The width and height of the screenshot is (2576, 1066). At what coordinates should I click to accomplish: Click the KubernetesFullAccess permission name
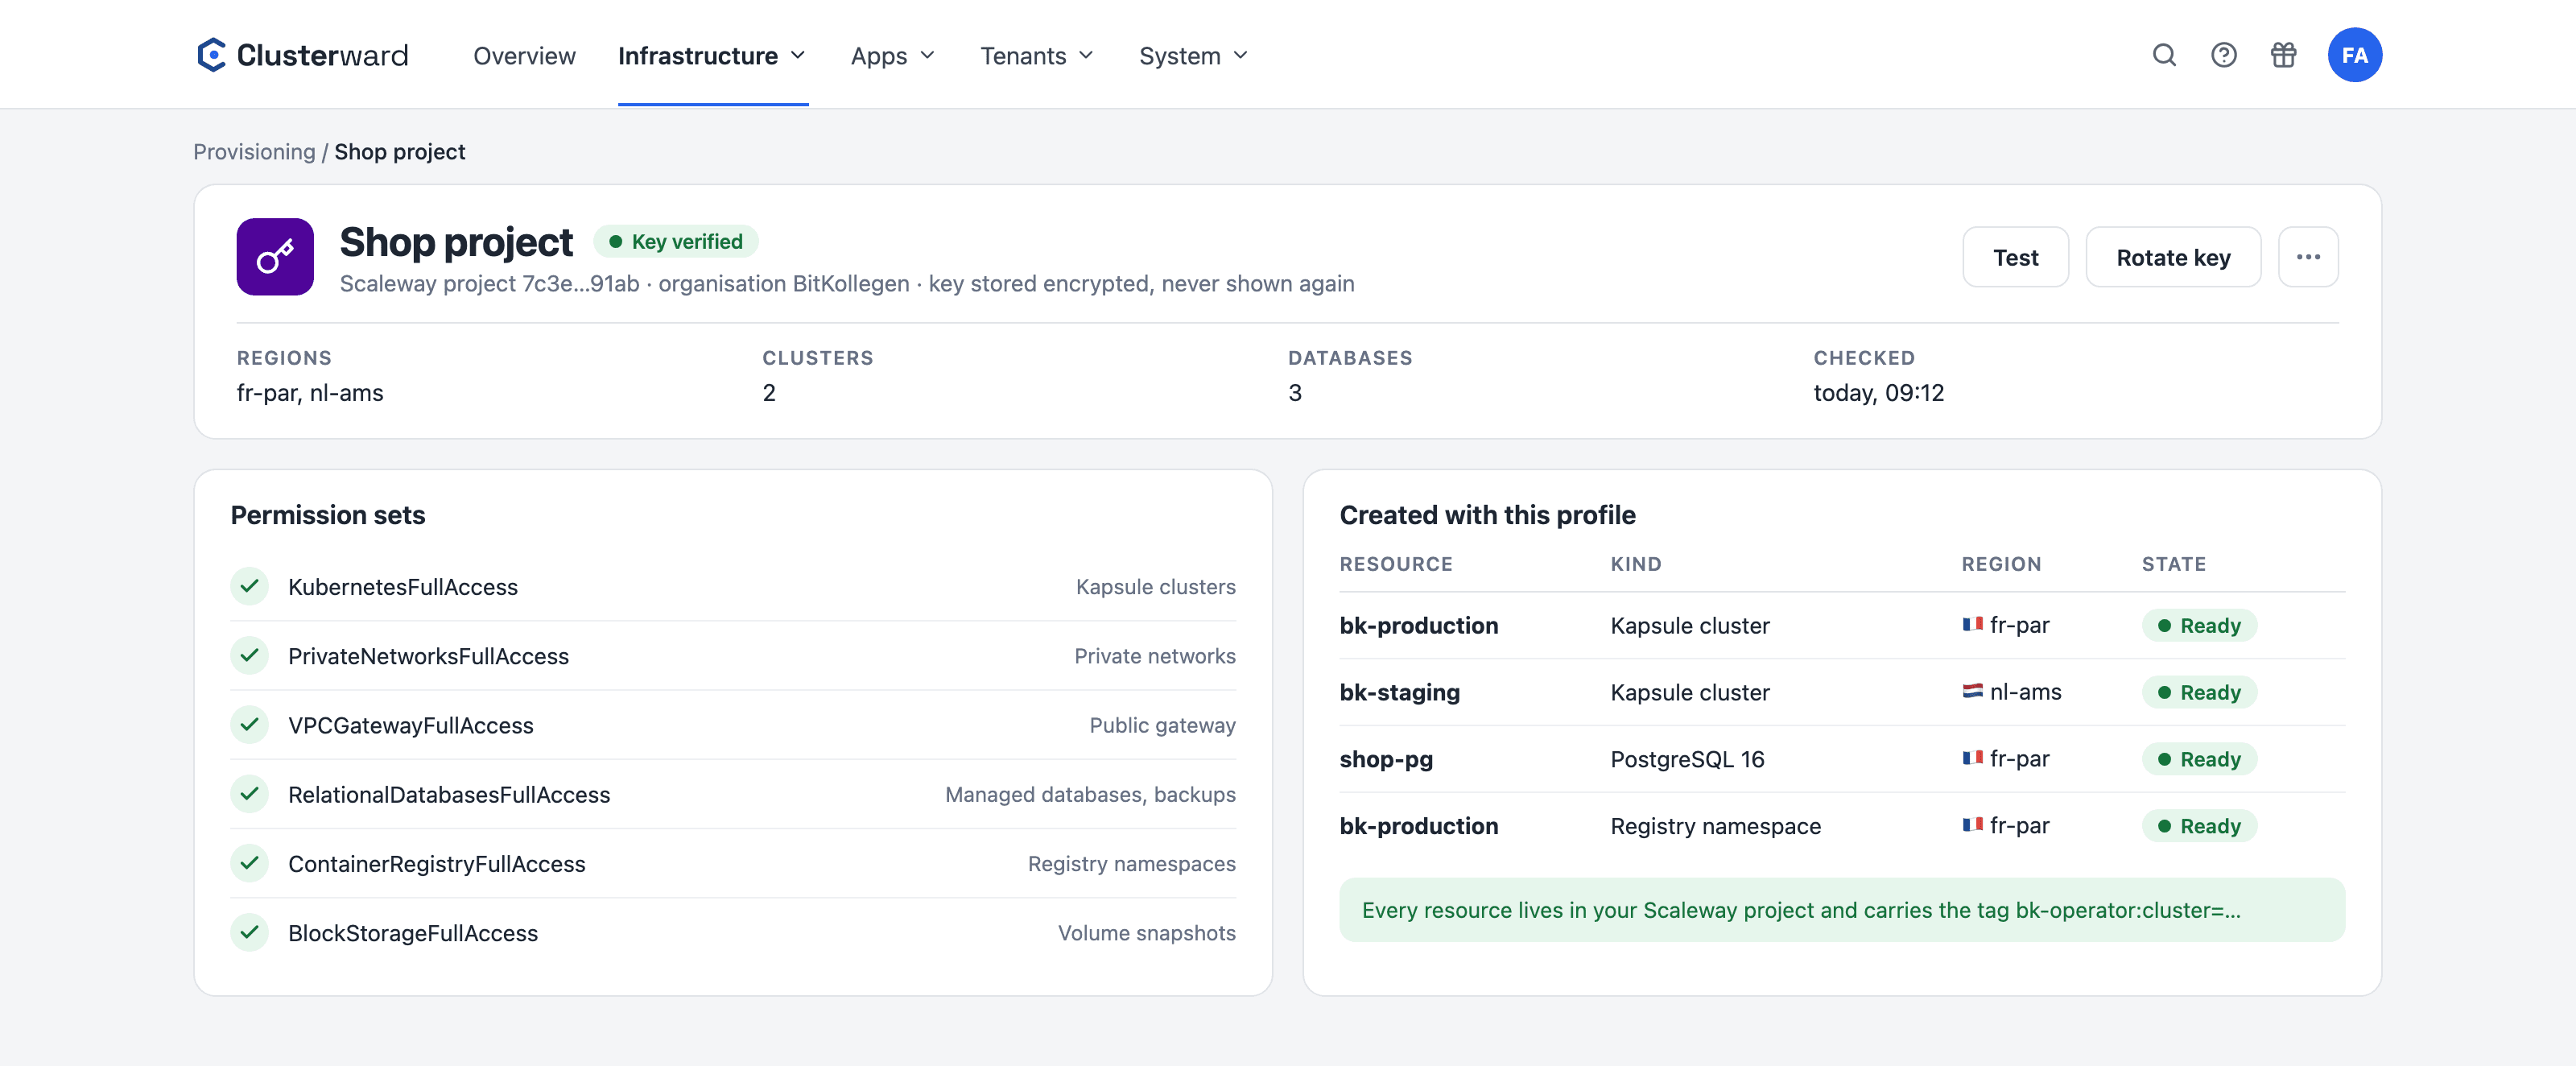[x=403, y=587]
